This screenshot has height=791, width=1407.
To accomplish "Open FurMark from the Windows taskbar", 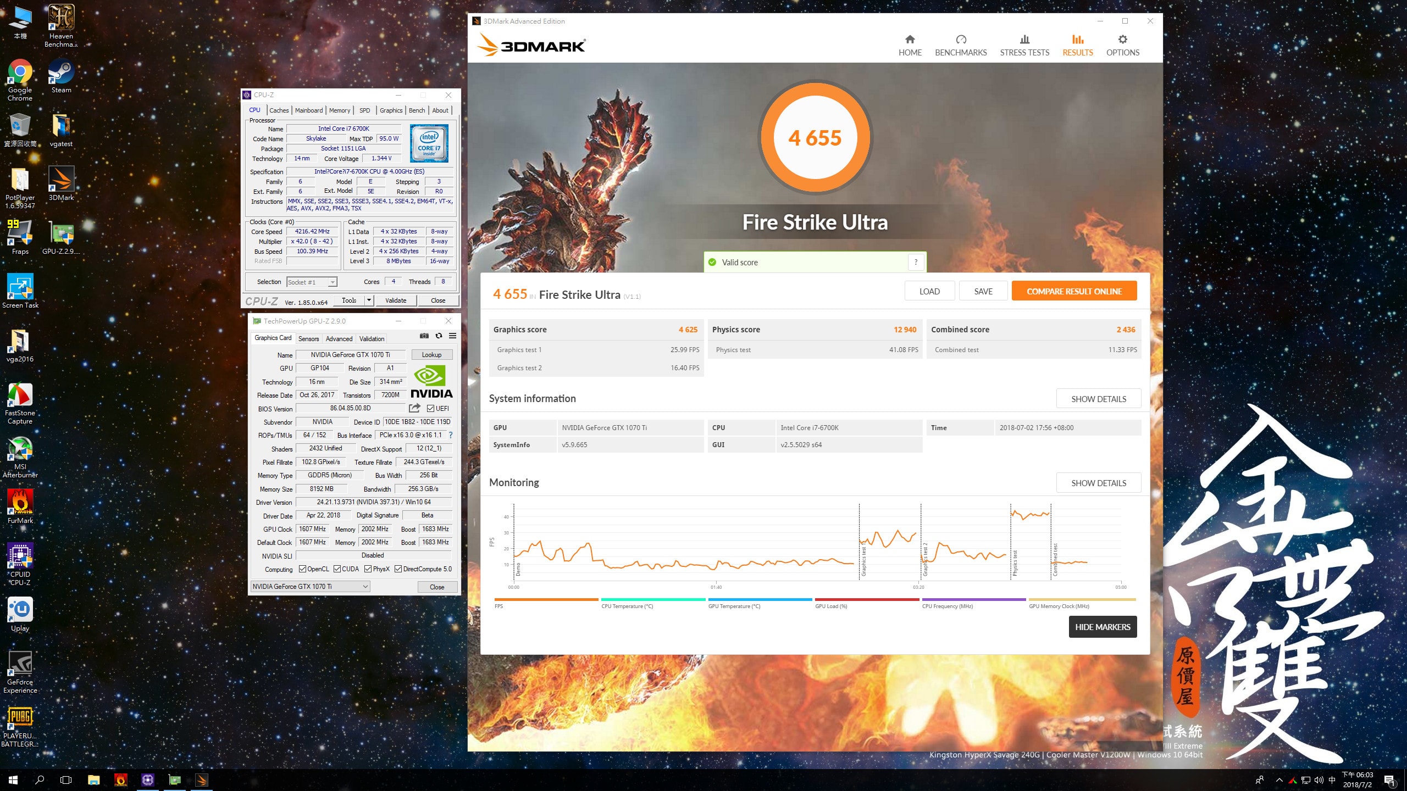I will point(121,779).
